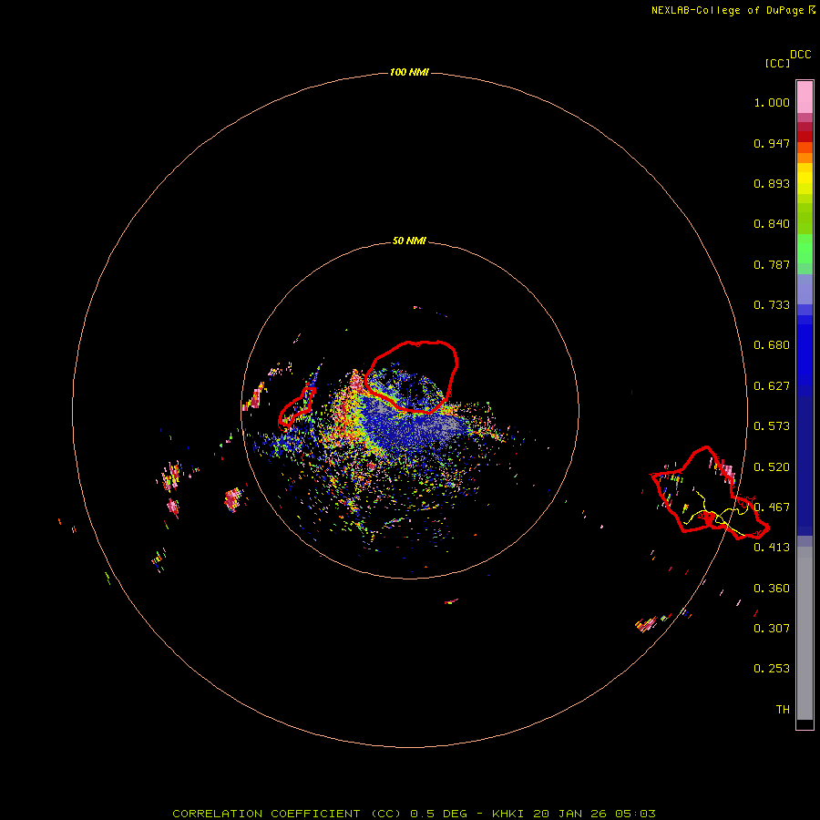The height and width of the screenshot is (820, 820).
Task: Click the 0.360 scale value
Action: 772,589
